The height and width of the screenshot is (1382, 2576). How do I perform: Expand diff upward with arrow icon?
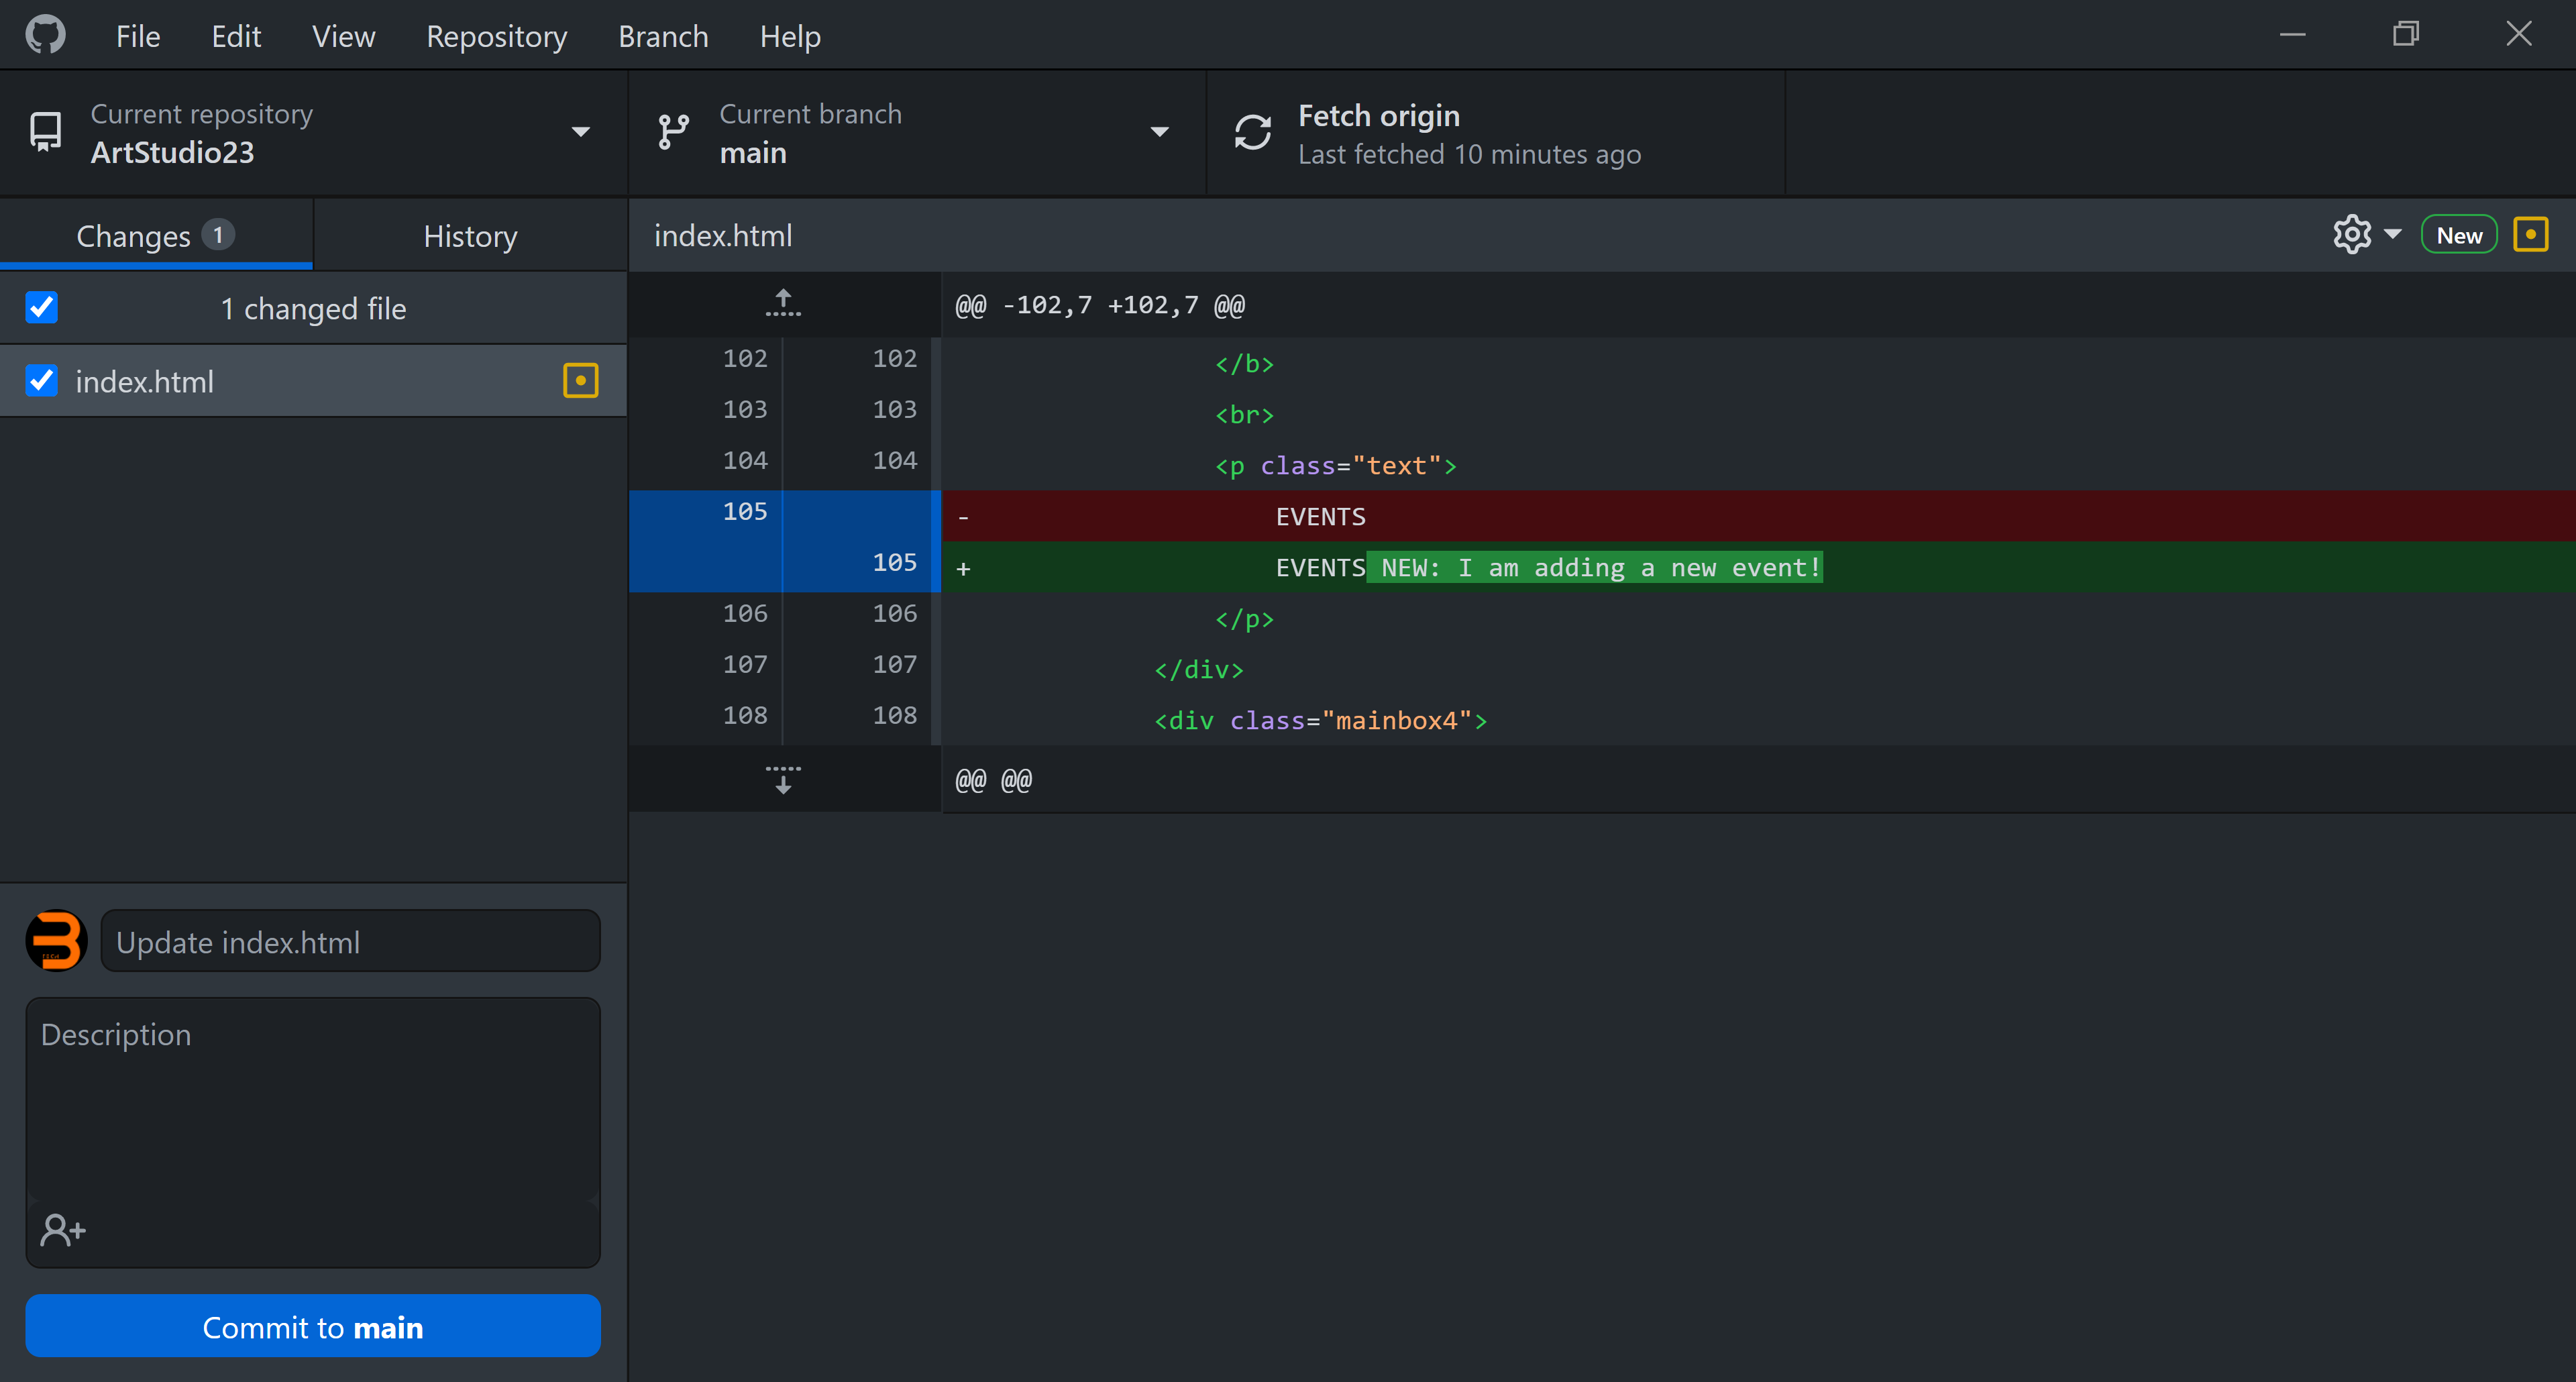pyautogui.click(x=783, y=304)
